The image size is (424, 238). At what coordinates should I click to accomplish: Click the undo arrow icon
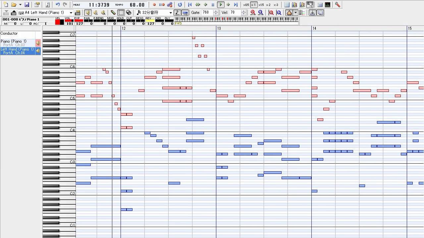(x=58, y=5)
